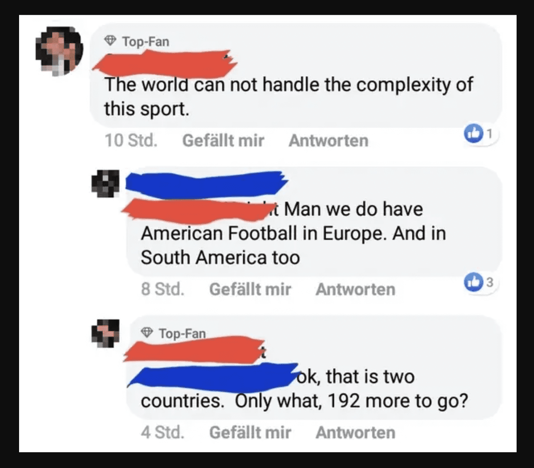Click the diamond Top-Fan badge on first comment
Image resolution: width=534 pixels, height=468 pixels.
[110, 41]
